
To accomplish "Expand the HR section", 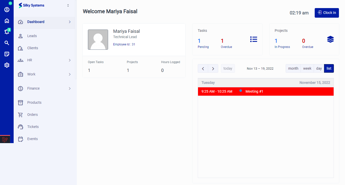I will tap(44, 60).
